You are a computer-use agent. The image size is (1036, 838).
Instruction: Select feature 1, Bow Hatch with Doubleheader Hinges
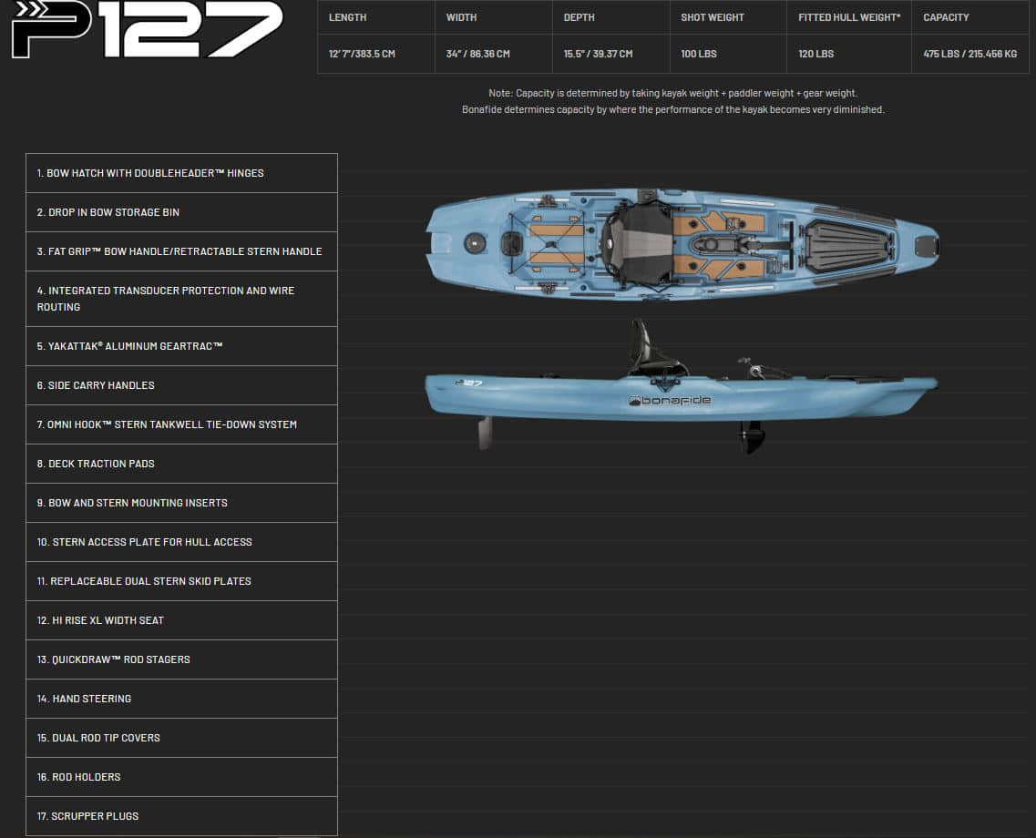(x=181, y=173)
